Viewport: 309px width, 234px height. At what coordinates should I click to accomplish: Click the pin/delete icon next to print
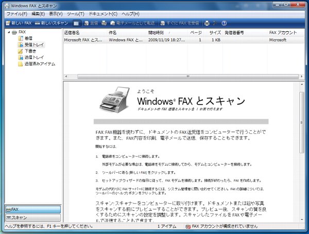coord(215,23)
